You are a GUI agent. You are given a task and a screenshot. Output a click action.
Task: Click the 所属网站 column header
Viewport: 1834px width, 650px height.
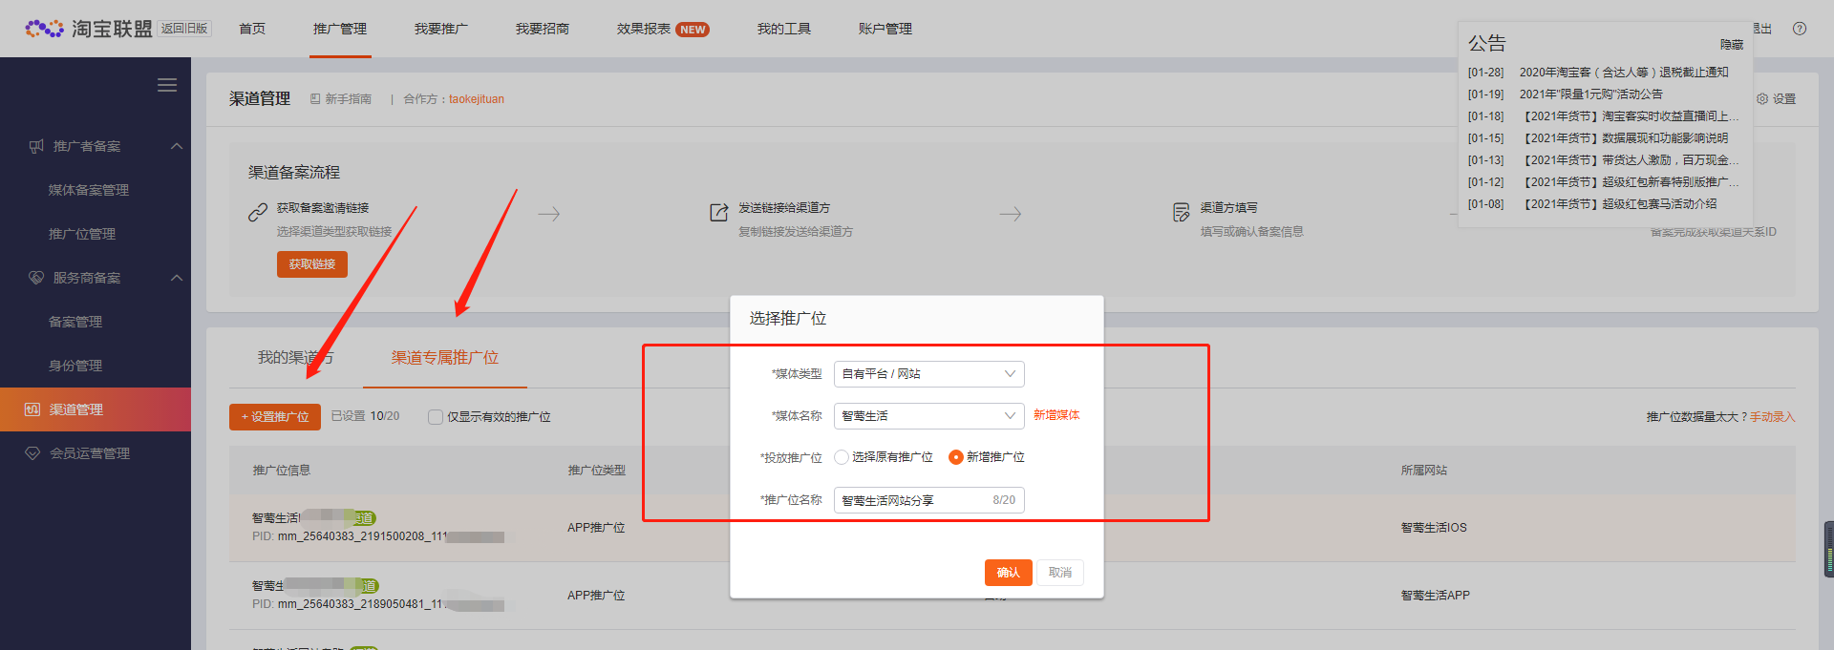pos(1424,471)
